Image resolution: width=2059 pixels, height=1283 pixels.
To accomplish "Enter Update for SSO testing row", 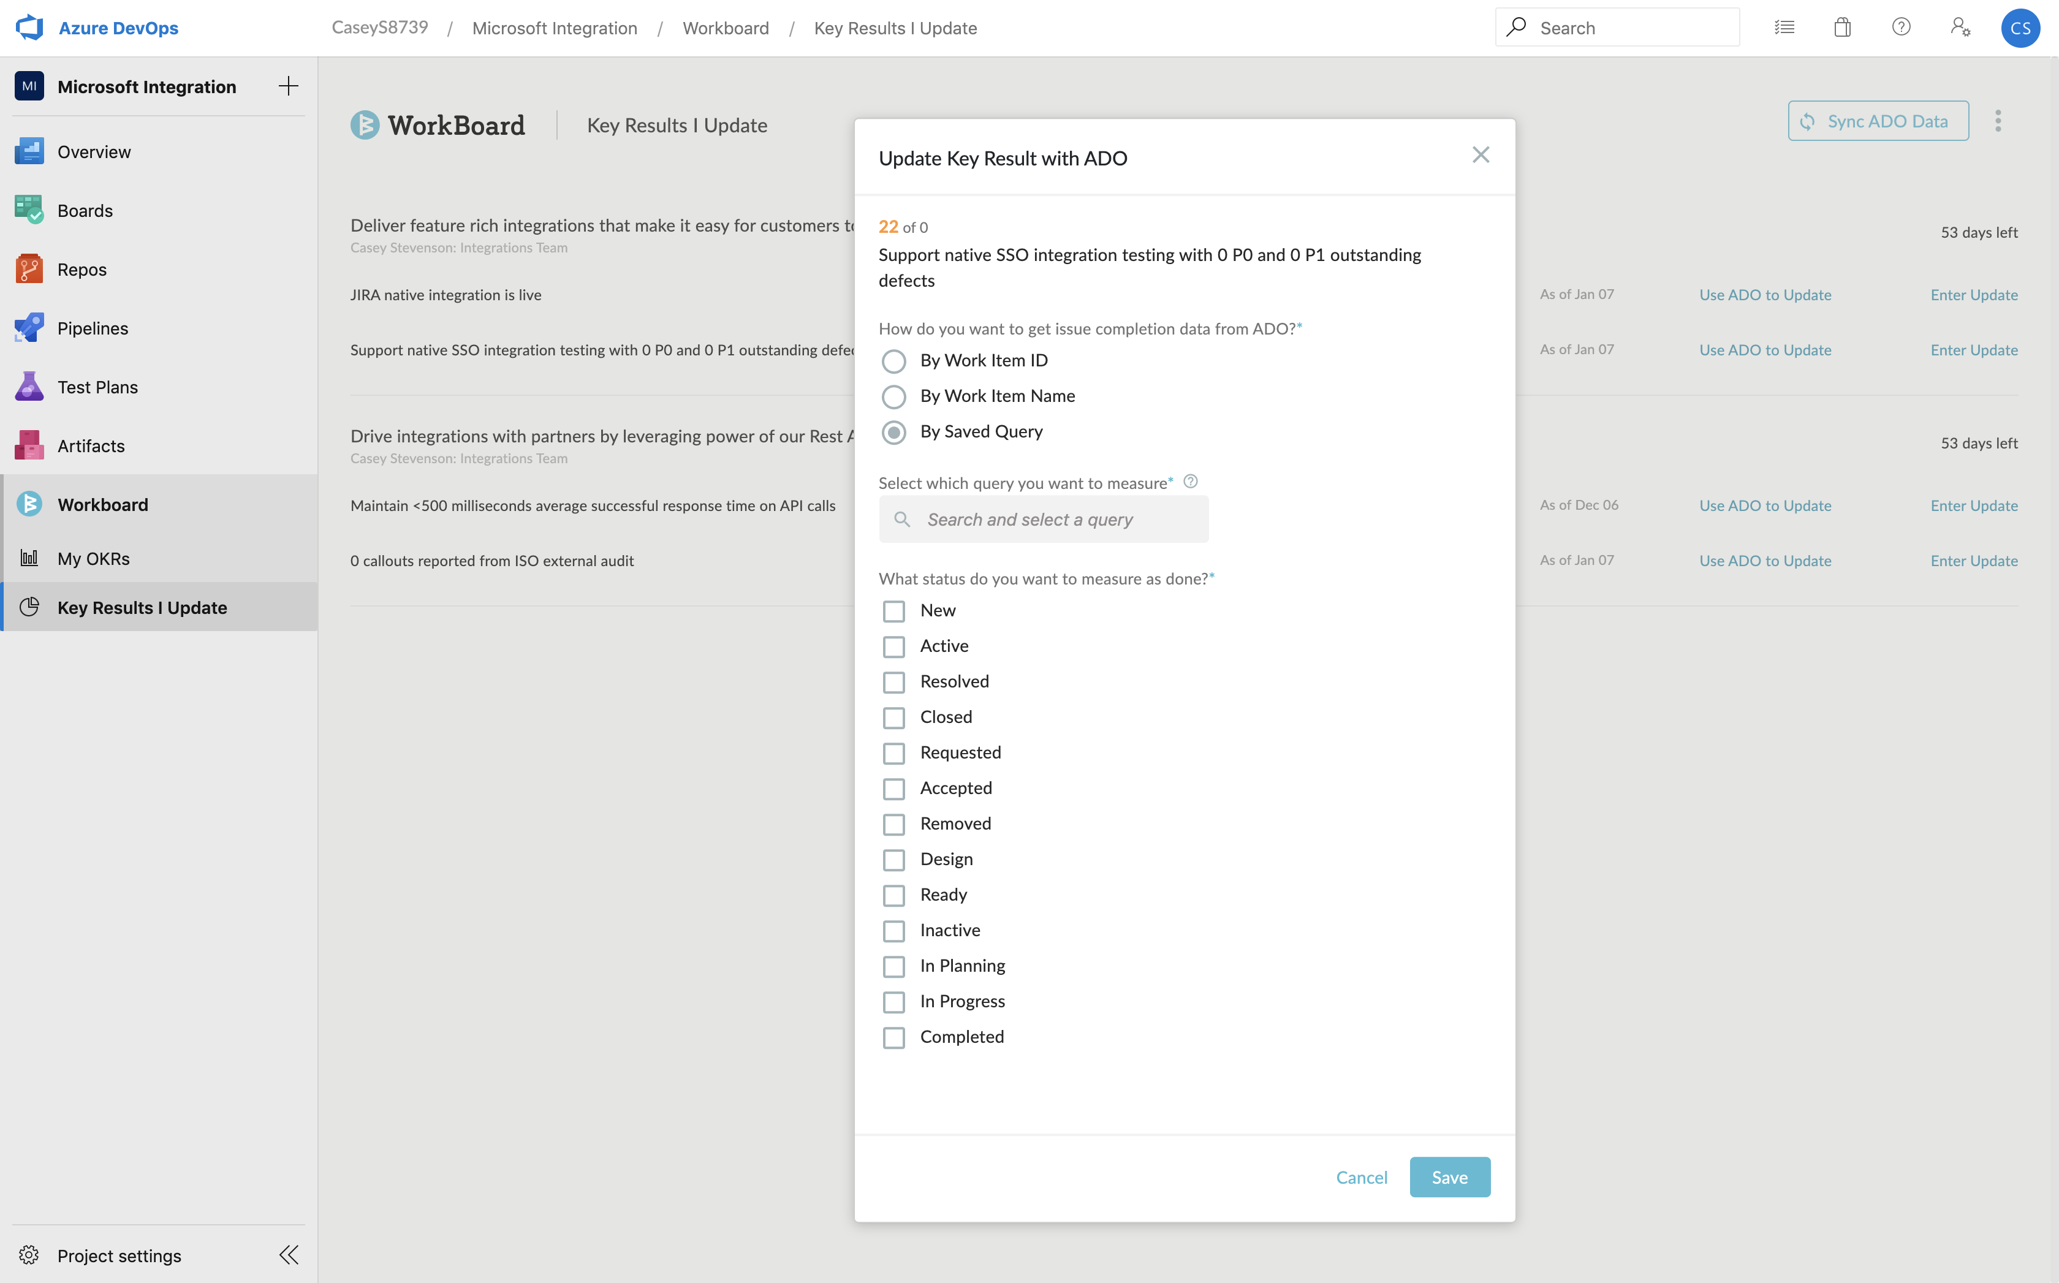I will 1973,350.
